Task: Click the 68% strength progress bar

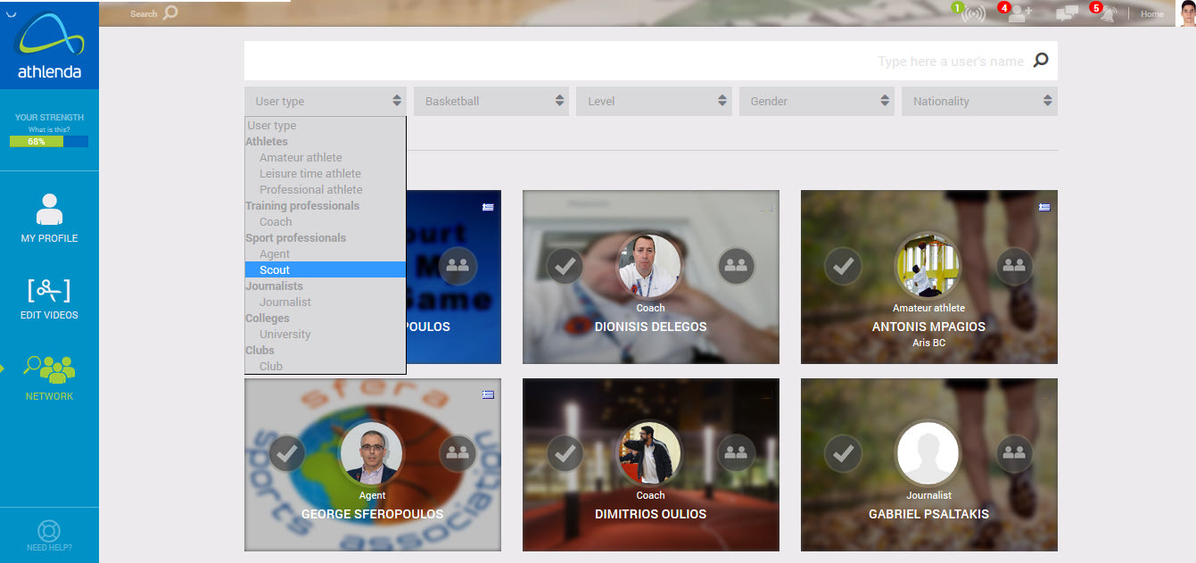Action: 49,141
